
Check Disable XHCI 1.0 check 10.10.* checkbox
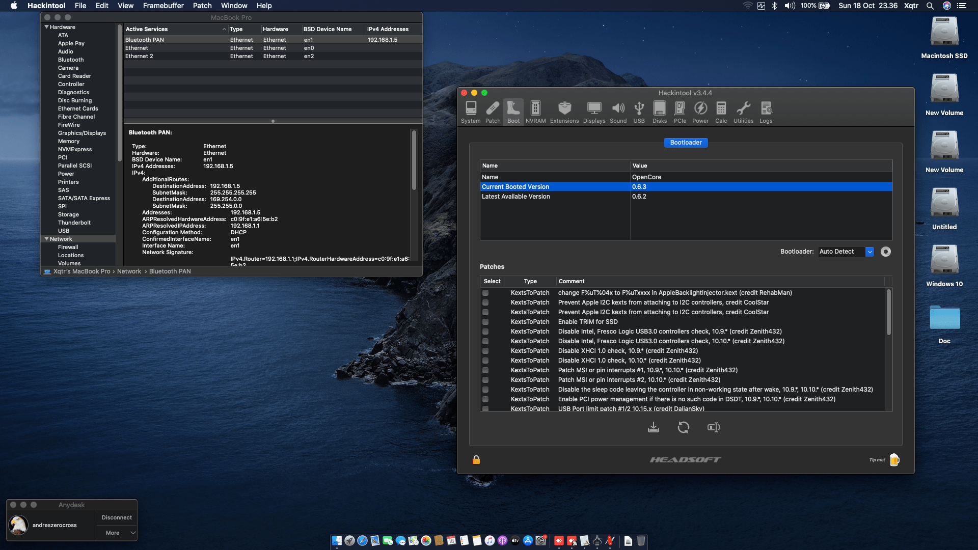pyautogui.click(x=485, y=361)
